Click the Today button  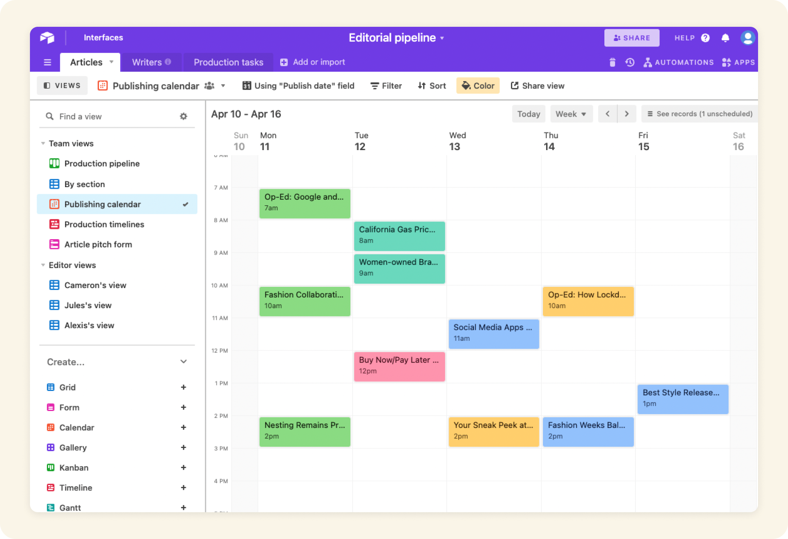(528, 114)
